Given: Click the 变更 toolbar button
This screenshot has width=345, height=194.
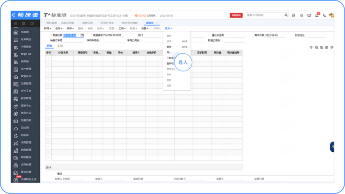Looking at the screenshot, I should (112, 28).
